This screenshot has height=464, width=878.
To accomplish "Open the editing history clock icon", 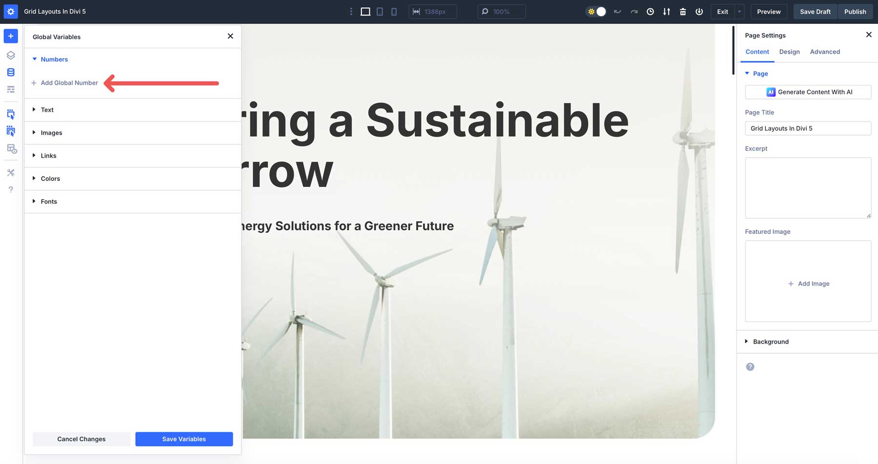I will pos(650,11).
